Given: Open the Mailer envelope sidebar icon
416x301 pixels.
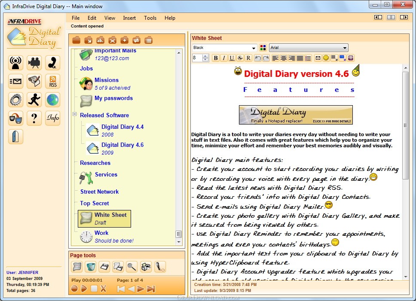Looking at the screenshot, I should 15,81.
